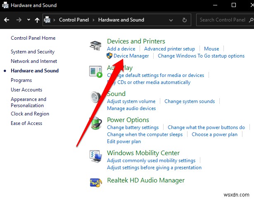254x199 pixels.
Task: Select Hardware and Sound in sidebar
Action: point(35,71)
